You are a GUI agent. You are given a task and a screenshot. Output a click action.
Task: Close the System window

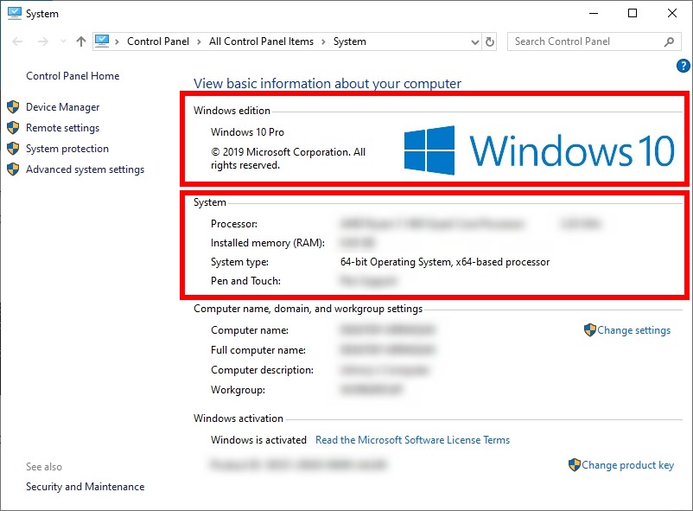click(672, 13)
